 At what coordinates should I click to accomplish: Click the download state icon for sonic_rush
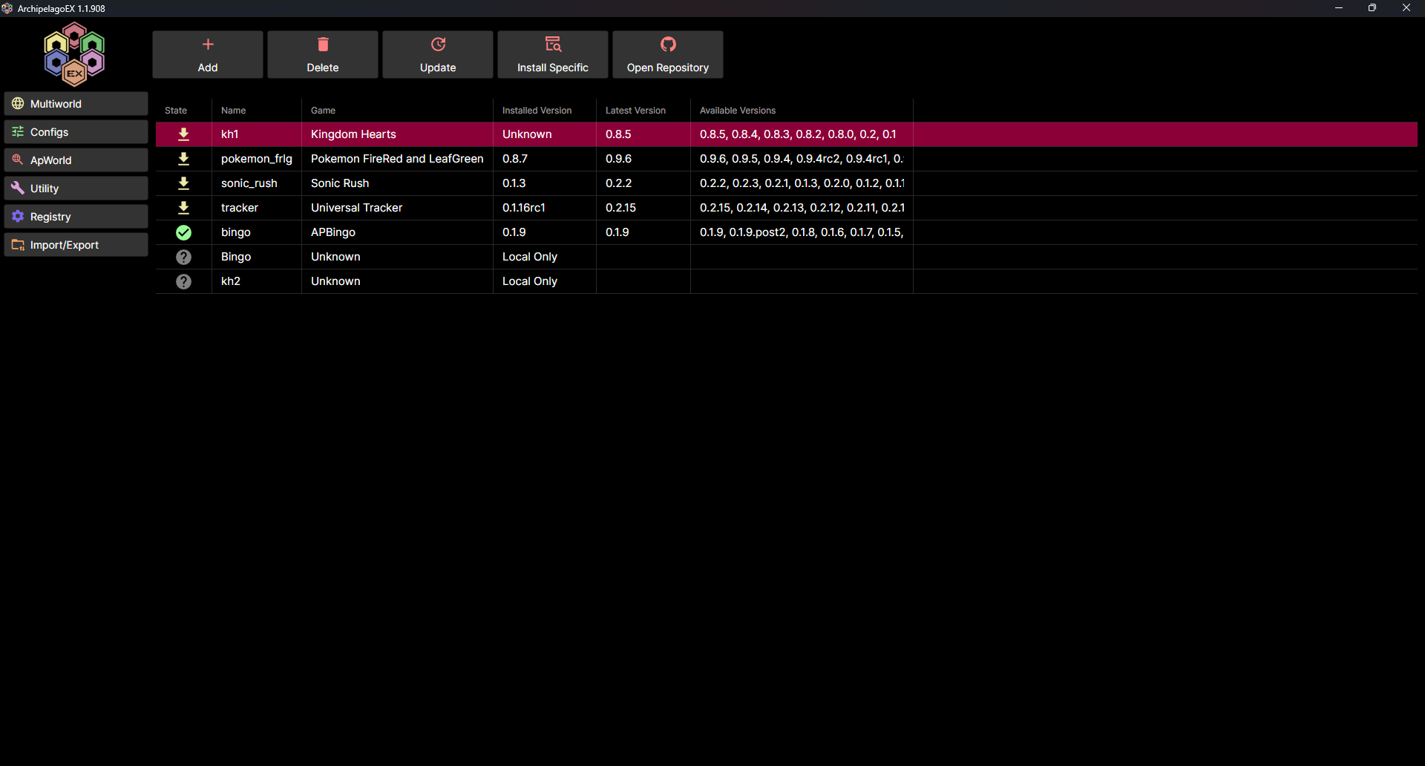click(x=183, y=183)
